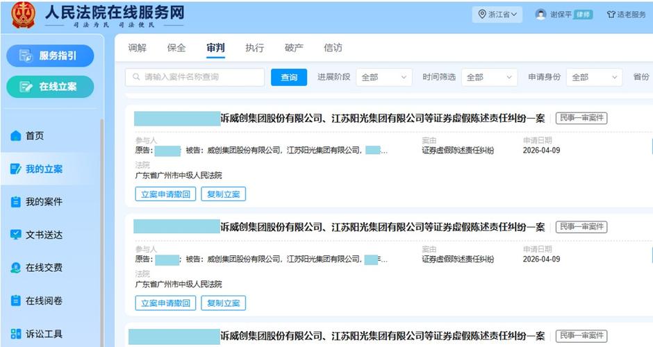
Task: Expand the 时间筛选 dropdown
Action: click(x=489, y=77)
